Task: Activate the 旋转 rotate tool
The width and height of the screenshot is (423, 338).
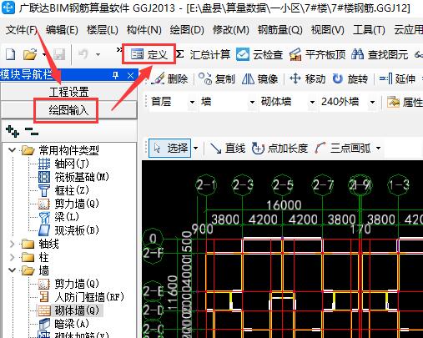Action: (350, 79)
